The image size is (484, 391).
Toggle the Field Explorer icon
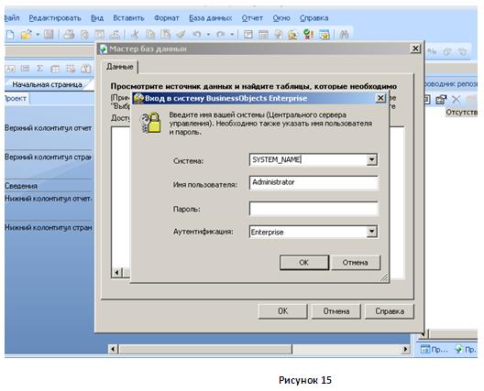coord(248,34)
